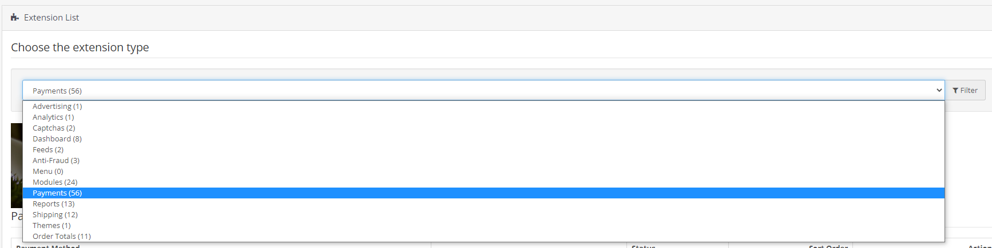992x248 pixels.
Task: Select Feeds (2) option
Action: pos(48,150)
